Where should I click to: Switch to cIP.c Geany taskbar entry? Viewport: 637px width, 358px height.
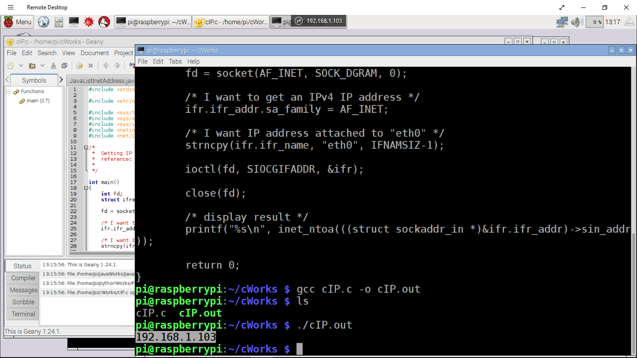(x=230, y=22)
